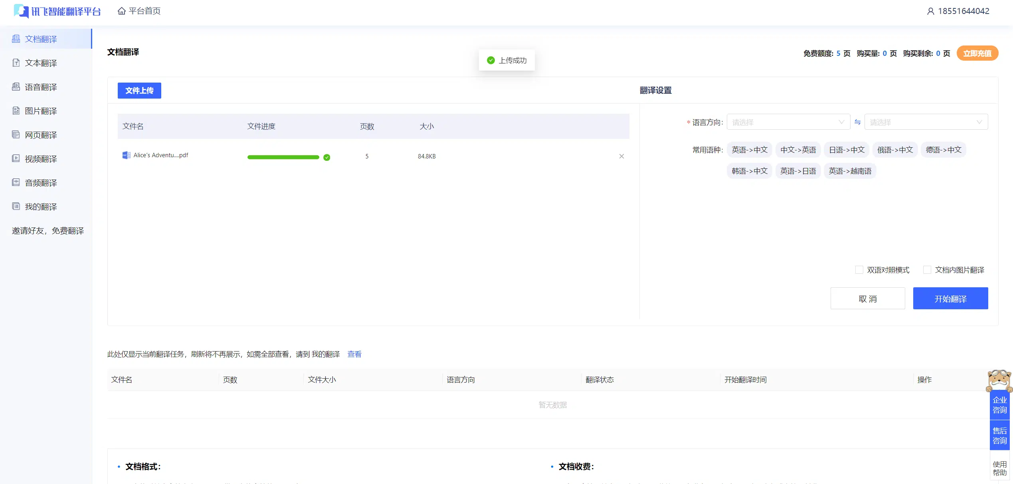Screen dimensions: 1013x484
Task: Click the PDF file icon for Alice's Adventu
Action: [126, 155]
